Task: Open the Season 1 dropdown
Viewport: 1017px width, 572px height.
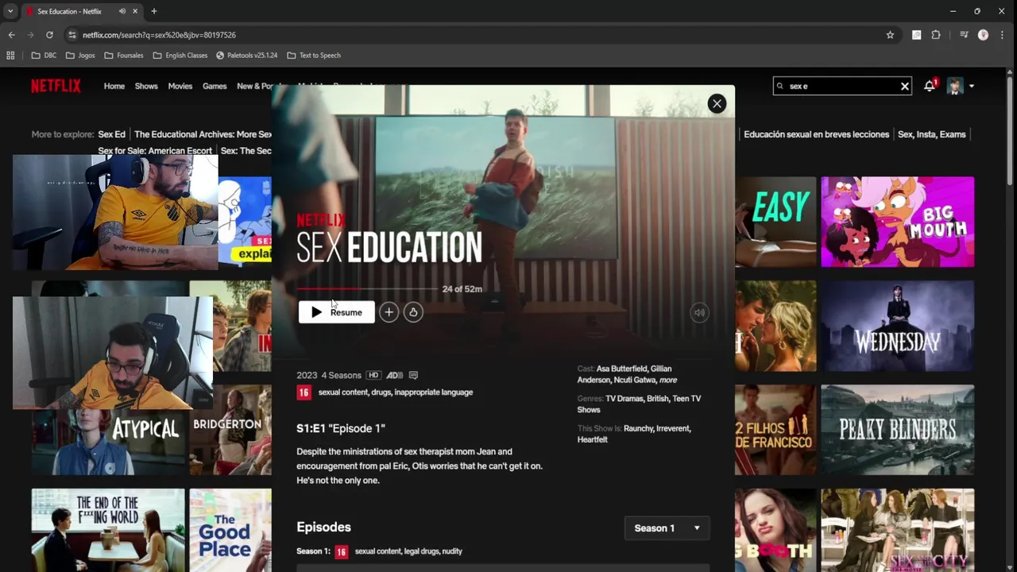Action: coord(667,528)
